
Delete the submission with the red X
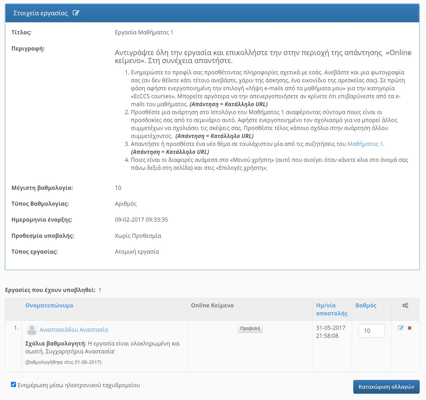410,328
